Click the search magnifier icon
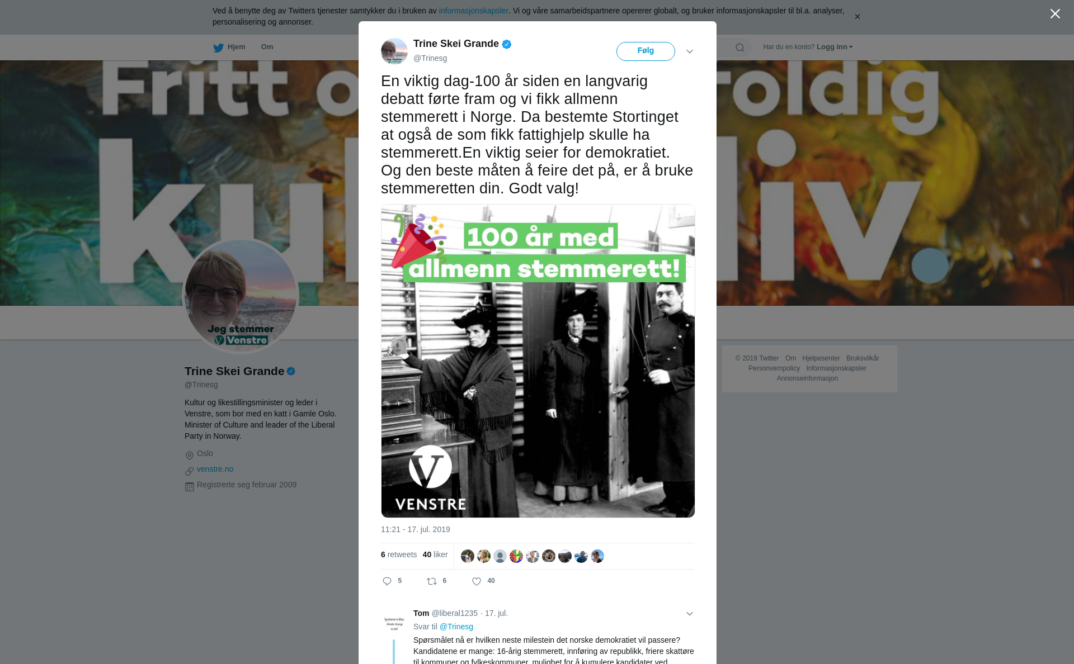This screenshot has height=664, width=1074. coord(740,48)
